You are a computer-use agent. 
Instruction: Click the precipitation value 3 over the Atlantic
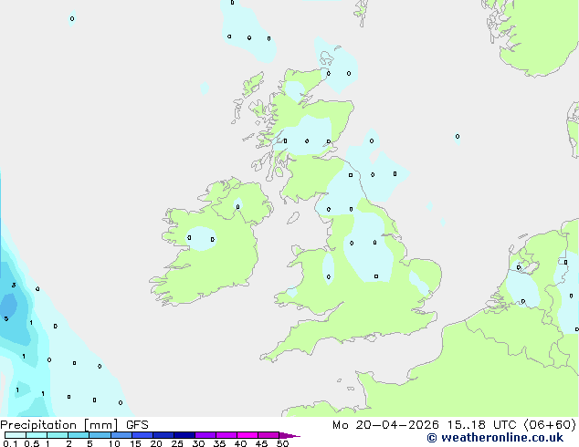[14, 286]
